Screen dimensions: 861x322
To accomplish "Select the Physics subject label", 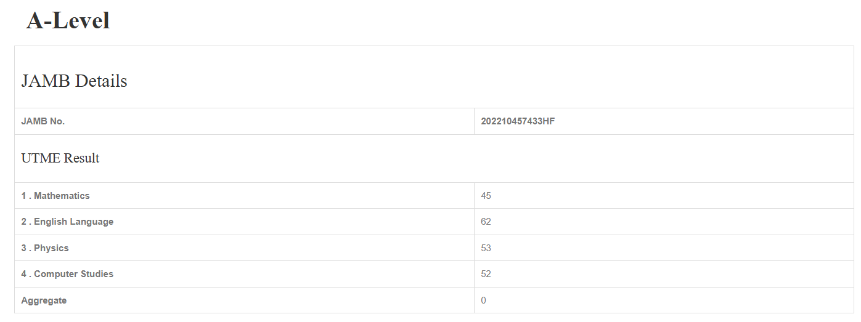I will pos(51,248).
